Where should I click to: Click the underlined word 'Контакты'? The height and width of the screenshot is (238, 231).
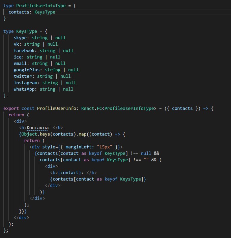coord(37,128)
